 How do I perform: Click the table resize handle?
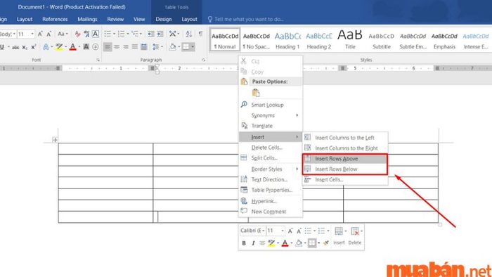(x=440, y=224)
